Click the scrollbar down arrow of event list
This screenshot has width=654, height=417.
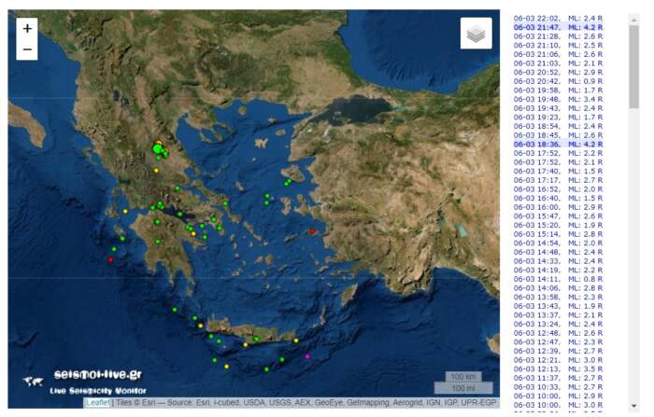(634, 410)
